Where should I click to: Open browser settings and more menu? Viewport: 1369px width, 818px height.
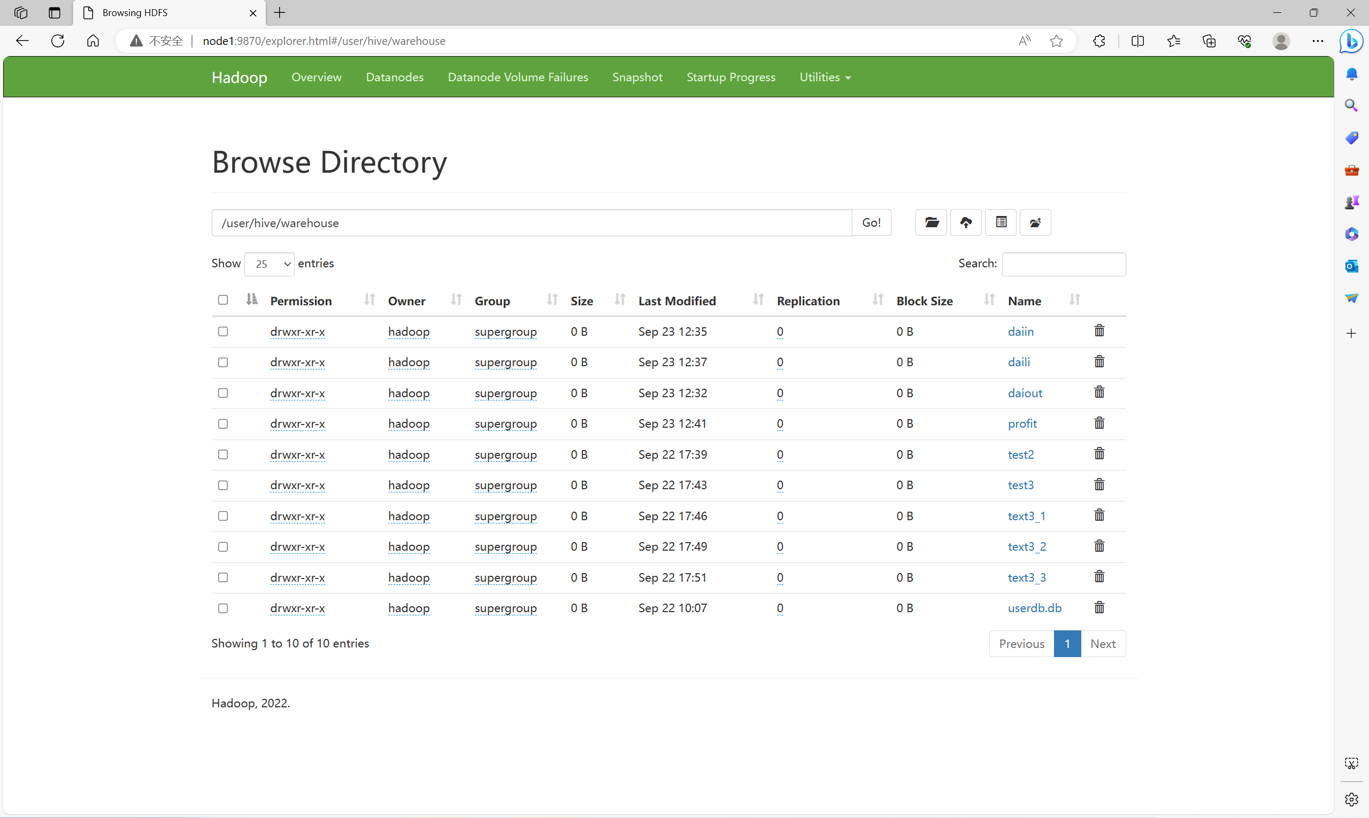1317,41
